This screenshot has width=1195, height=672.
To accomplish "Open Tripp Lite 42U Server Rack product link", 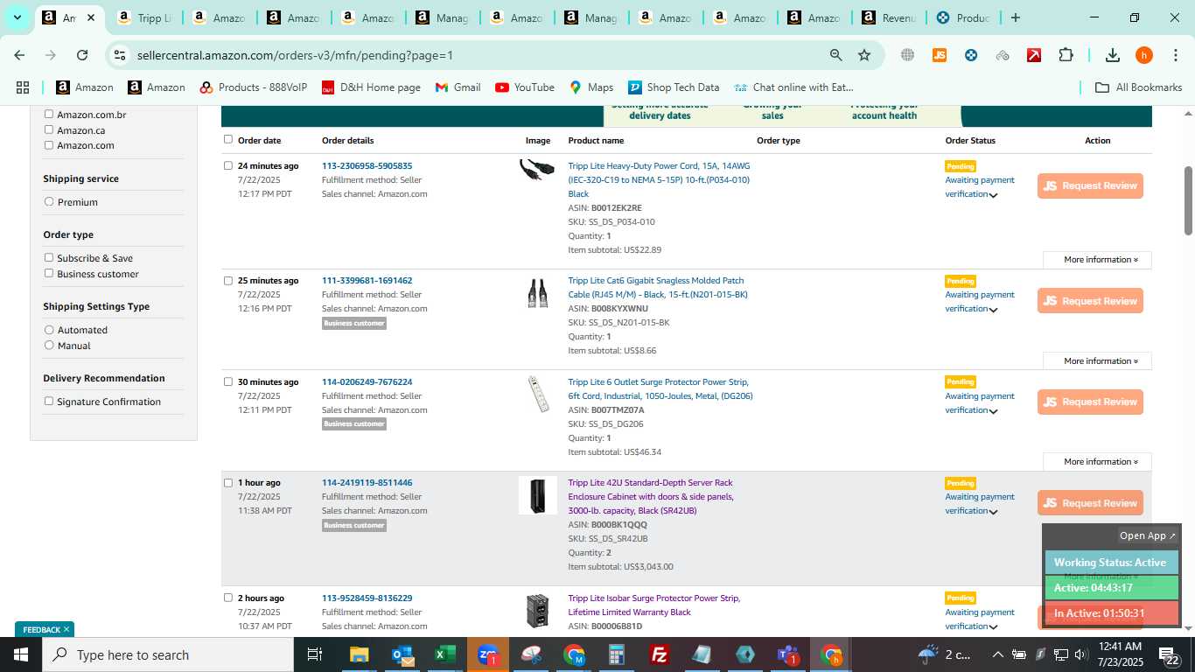I will 651,496.
